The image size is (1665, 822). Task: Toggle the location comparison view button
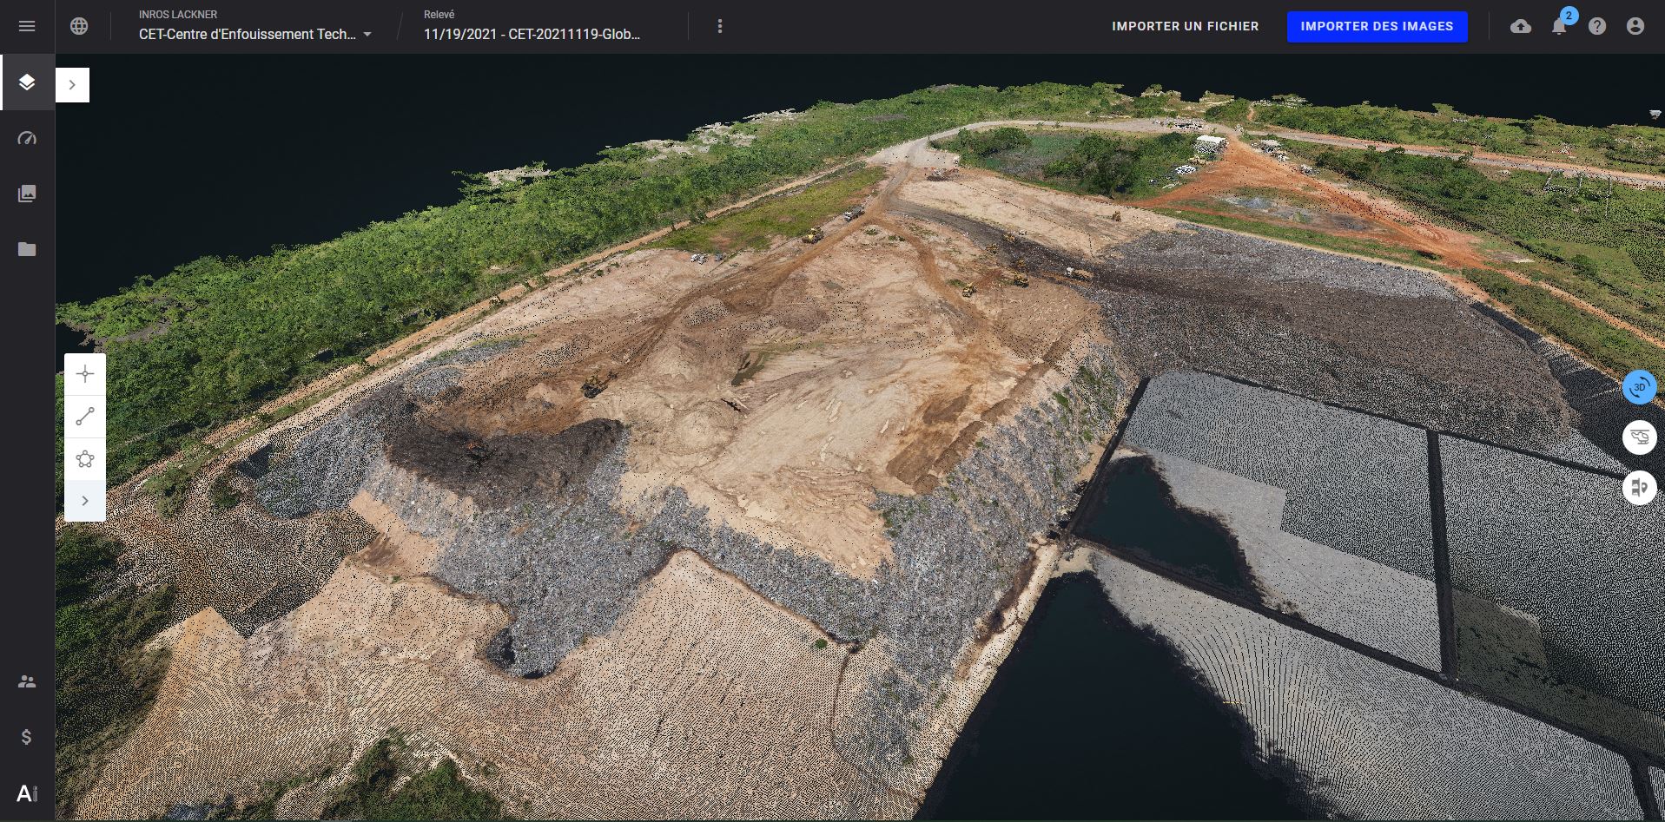point(1639,488)
